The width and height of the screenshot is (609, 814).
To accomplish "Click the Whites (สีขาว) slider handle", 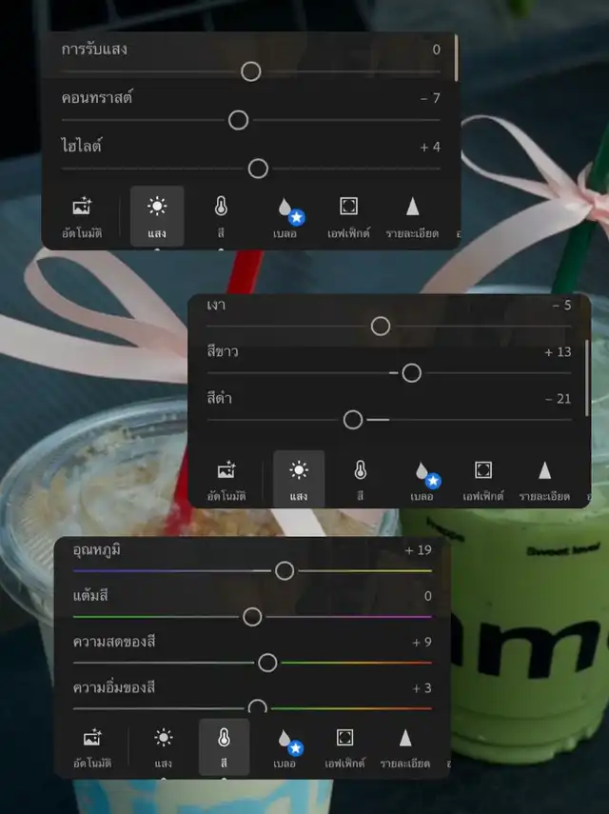I will pos(412,373).
